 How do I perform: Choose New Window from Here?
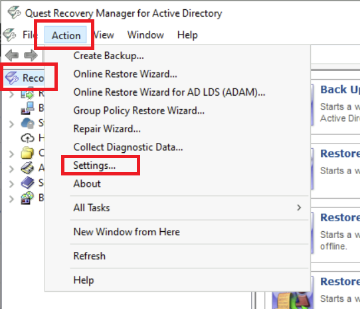coord(177,232)
